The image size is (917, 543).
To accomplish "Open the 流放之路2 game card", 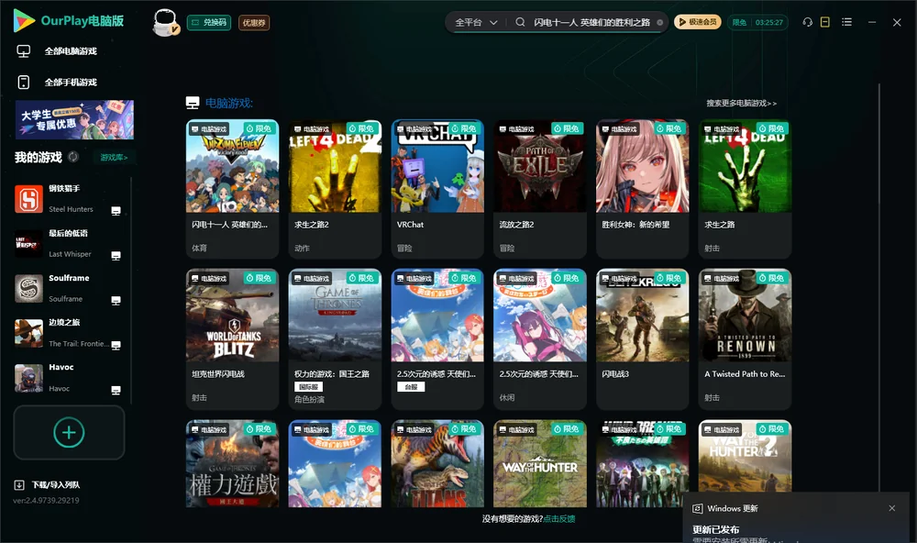I will pyautogui.click(x=540, y=189).
